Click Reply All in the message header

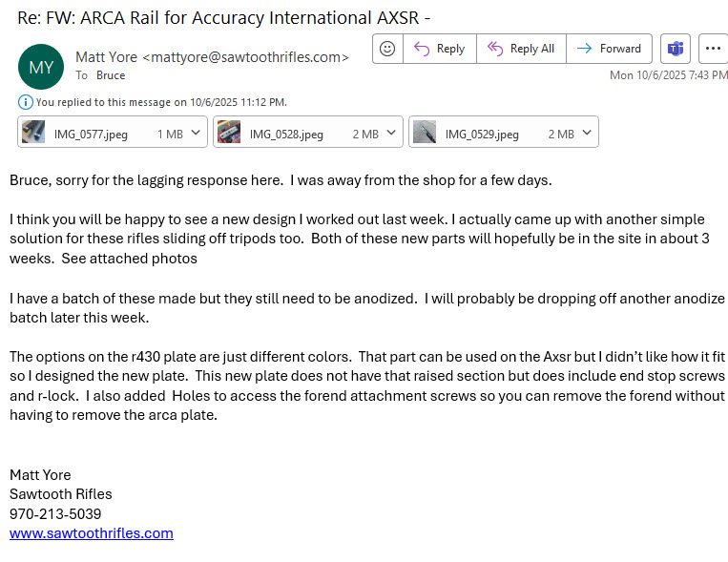[x=521, y=49]
